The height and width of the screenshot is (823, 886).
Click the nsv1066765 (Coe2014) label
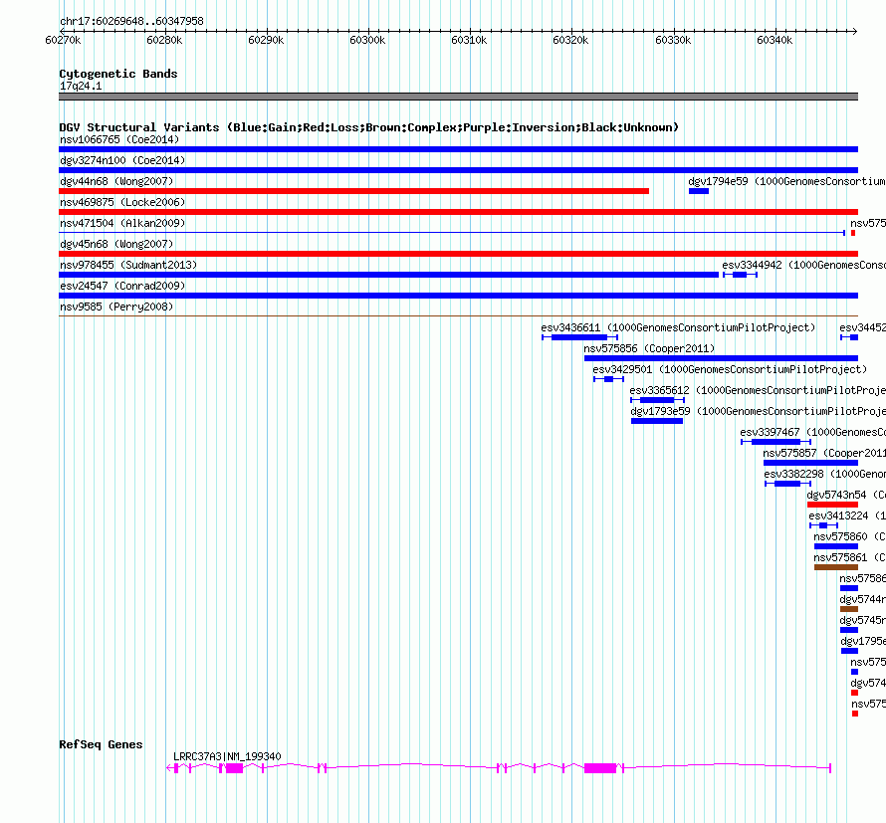pos(119,139)
